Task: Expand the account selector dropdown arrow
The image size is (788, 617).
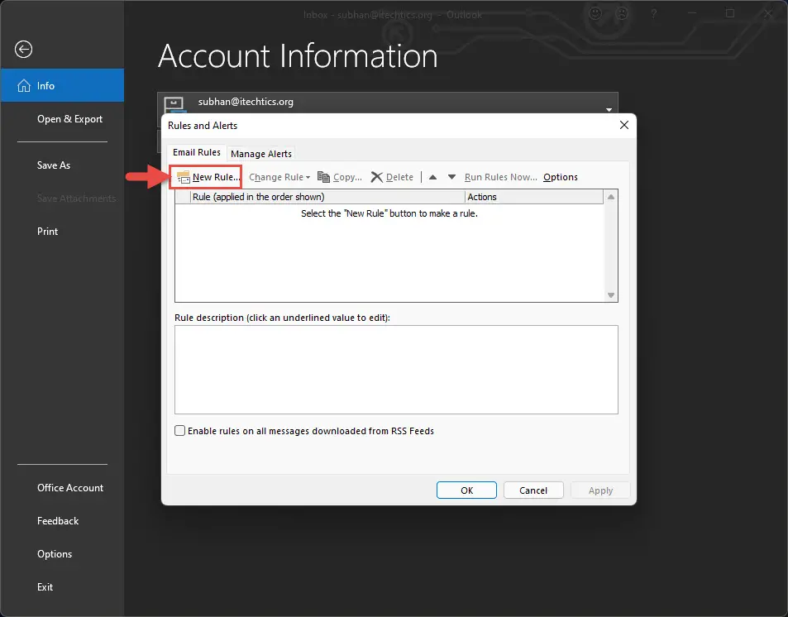Action: click(609, 110)
